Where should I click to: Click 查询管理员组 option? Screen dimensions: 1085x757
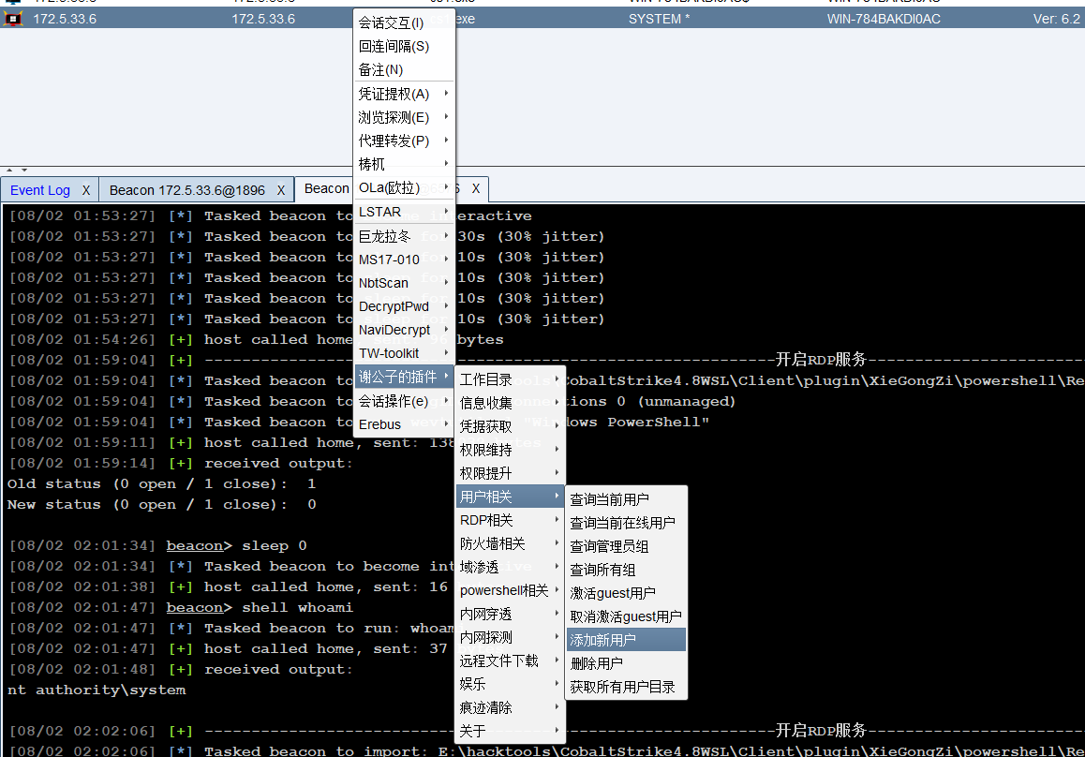pyautogui.click(x=626, y=546)
